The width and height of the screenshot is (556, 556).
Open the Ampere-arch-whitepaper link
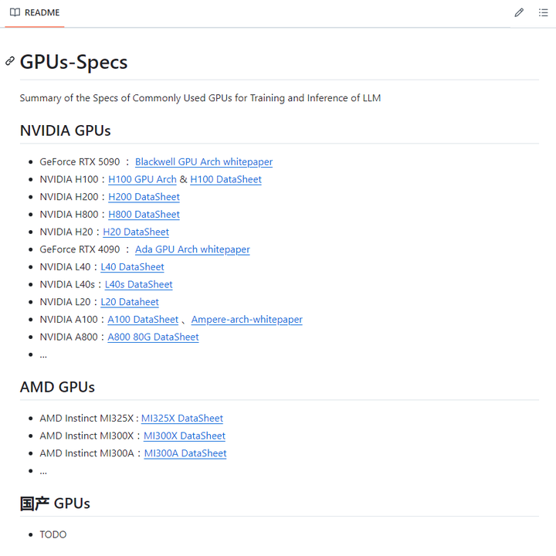[x=246, y=320]
